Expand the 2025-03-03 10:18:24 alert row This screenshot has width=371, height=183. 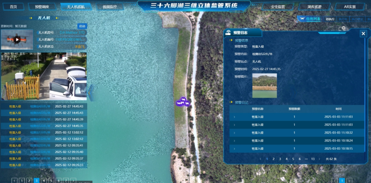point(235,141)
